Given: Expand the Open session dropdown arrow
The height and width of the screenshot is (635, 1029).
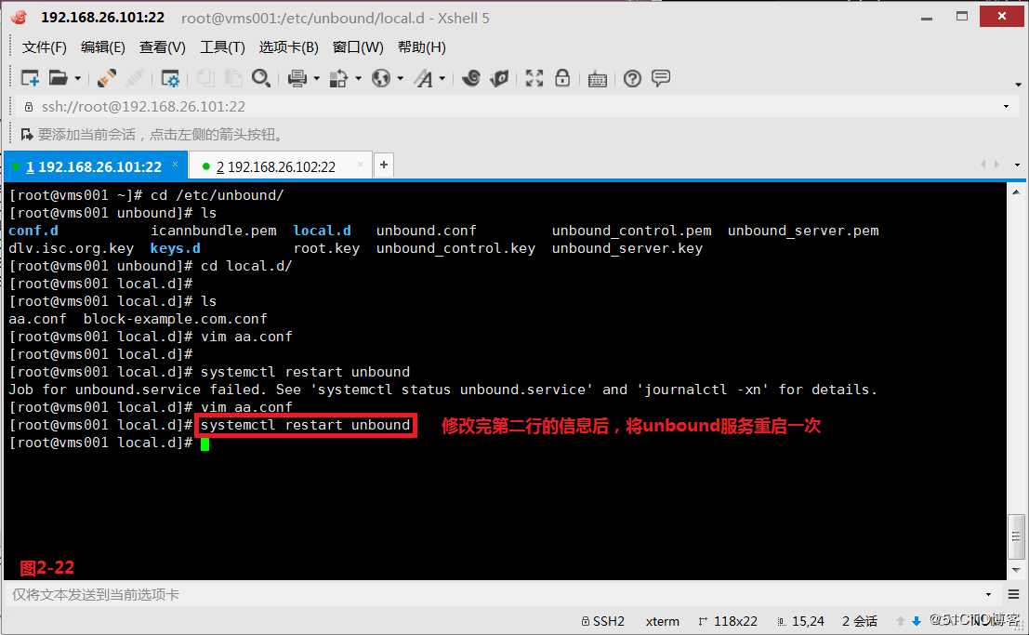Looking at the screenshot, I should click(x=77, y=79).
